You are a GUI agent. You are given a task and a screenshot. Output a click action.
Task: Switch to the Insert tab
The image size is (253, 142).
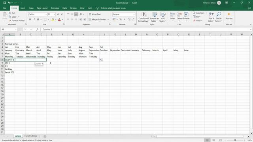[23, 8]
